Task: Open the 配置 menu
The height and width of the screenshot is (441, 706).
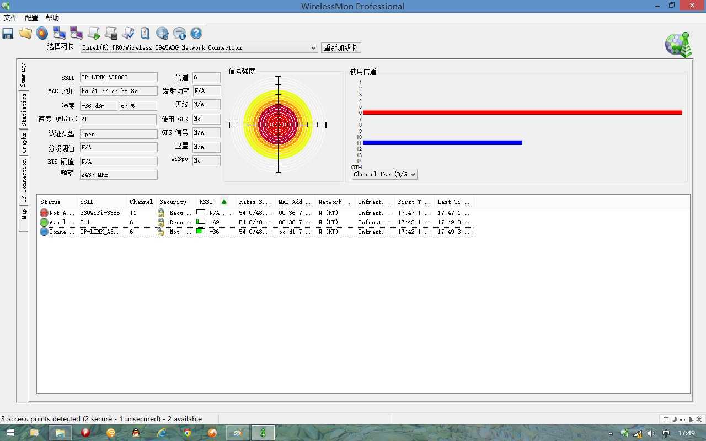Action: pyautogui.click(x=31, y=18)
